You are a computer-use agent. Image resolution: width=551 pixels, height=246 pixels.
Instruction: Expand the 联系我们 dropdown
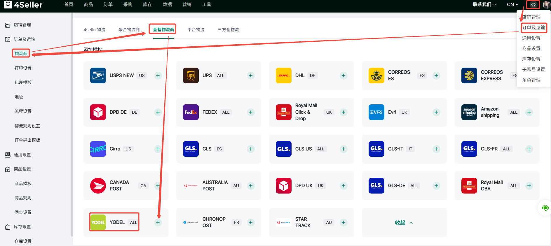point(484,5)
